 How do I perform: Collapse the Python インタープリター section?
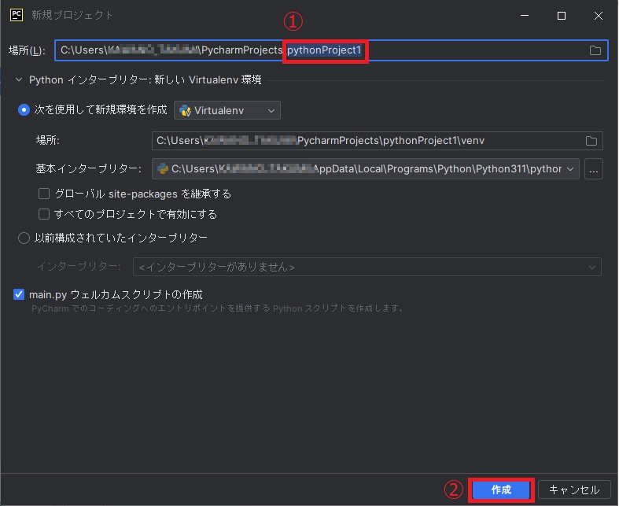pyautogui.click(x=19, y=79)
